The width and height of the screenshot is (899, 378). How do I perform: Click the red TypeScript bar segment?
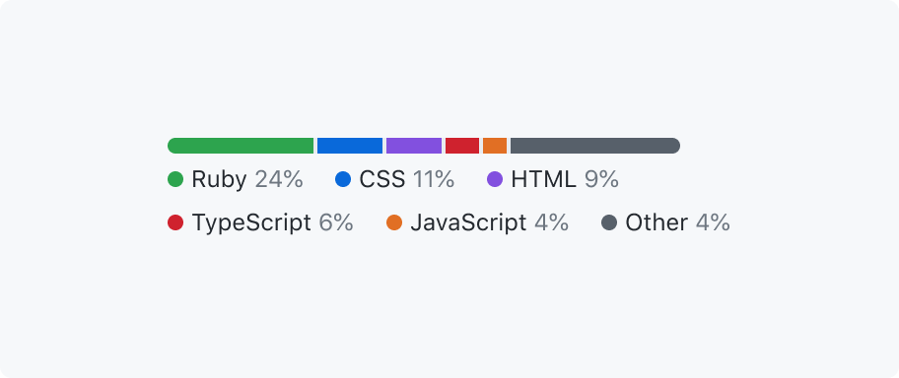pyautogui.click(x=462, y=146)
